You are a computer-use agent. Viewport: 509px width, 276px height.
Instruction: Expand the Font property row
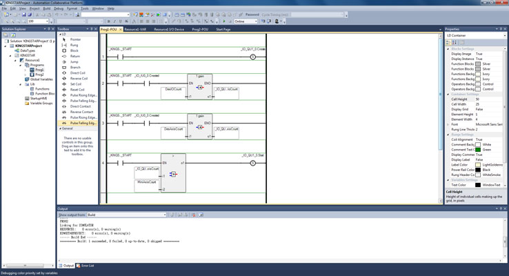click(x=448, y=124)
